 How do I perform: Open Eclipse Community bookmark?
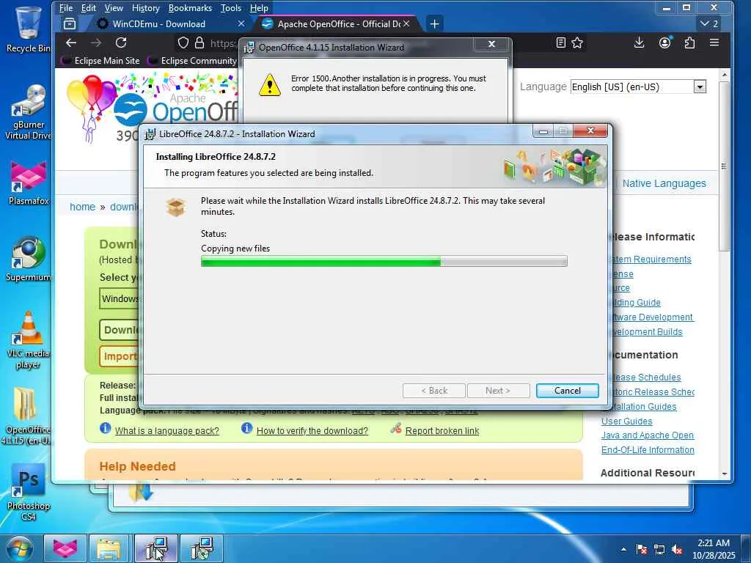[193, 60]
